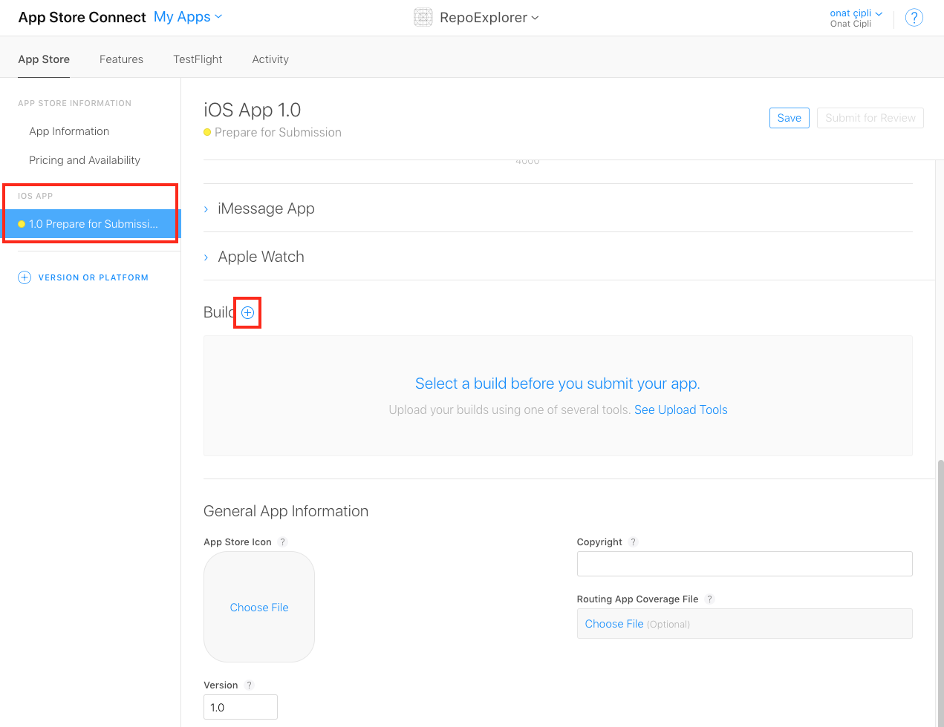Expand the Apple Watch section
This screenshot has width=944, height=727.
point(254,257)
